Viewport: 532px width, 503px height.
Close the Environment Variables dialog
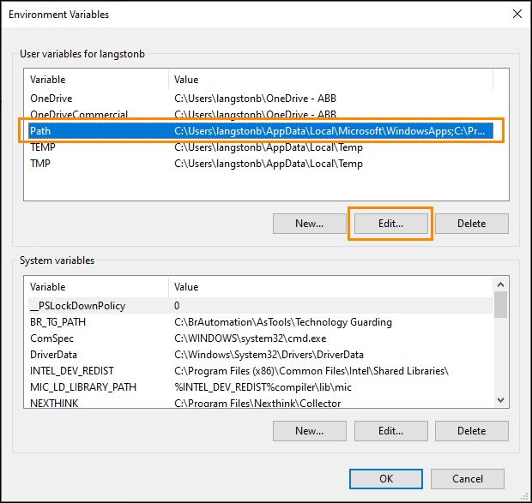516,14
